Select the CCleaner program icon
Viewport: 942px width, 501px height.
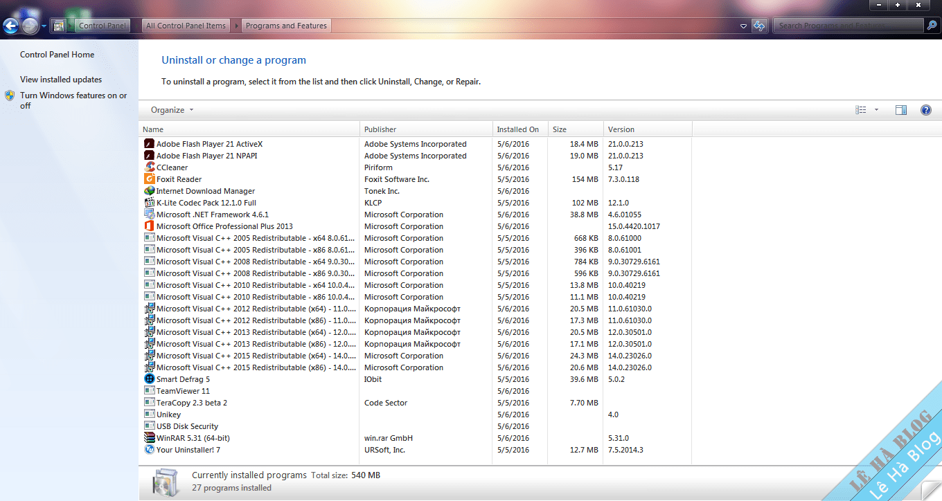(x=149, y=167)
